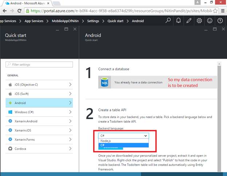Maximize the Android blade
This screenshot has height=176, width=227.
pyautogui.click(x=215, y=29)
